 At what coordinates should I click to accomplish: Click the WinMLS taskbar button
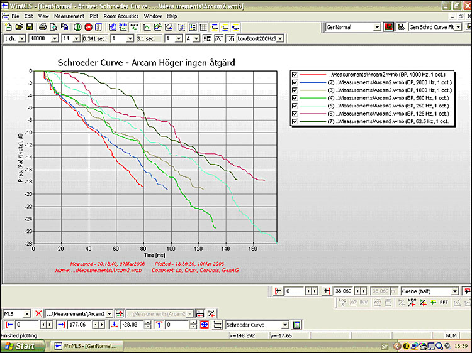click(x=85, y=346)
